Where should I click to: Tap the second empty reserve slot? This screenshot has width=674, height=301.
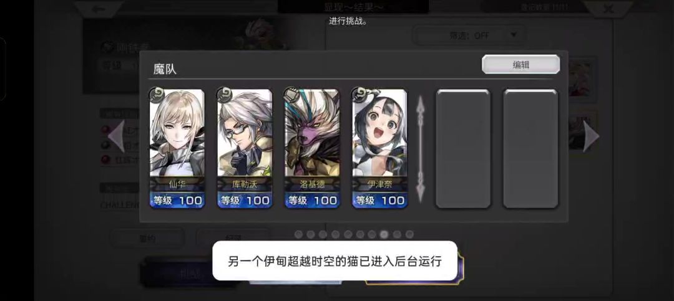(530, 148)
